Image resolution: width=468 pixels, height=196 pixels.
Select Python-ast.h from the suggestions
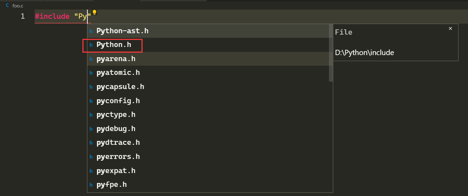(x=122, y=31)
